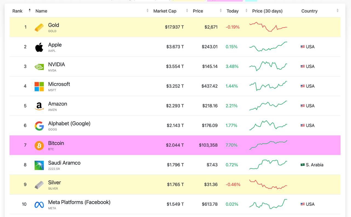Click the S. Arabia country label
351x217 pixels.
pos(315,165)
